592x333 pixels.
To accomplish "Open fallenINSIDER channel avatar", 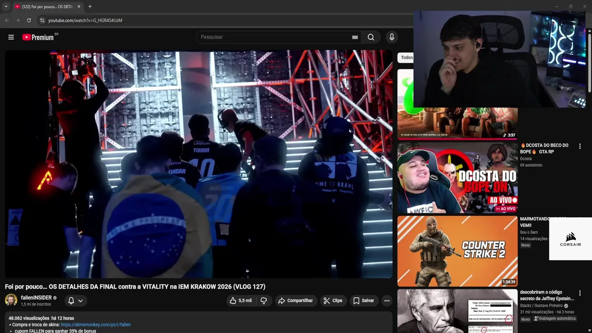I will 11,300.
